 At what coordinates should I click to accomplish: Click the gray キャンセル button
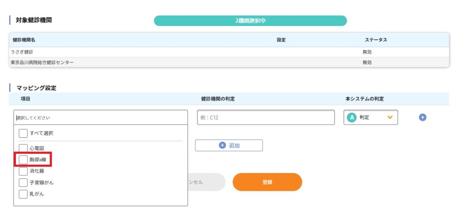point(207,182)
